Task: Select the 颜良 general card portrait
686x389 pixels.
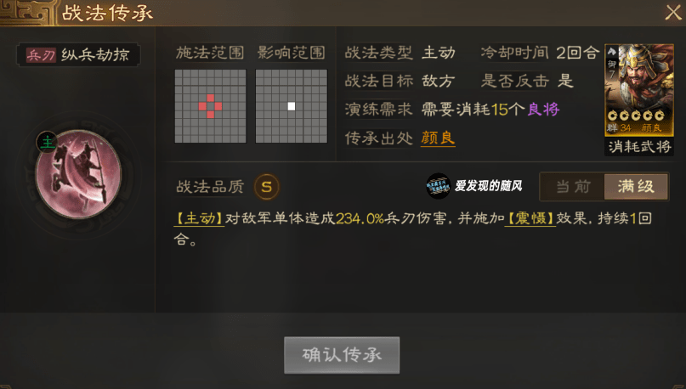Action: [x=639, y=89]
